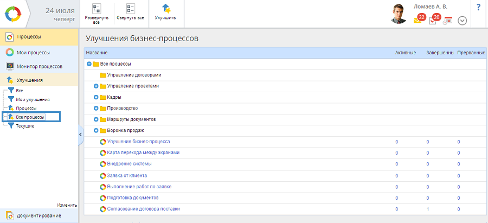
Task: Open the user menu dropdown arrow
Action: (462, 21)
